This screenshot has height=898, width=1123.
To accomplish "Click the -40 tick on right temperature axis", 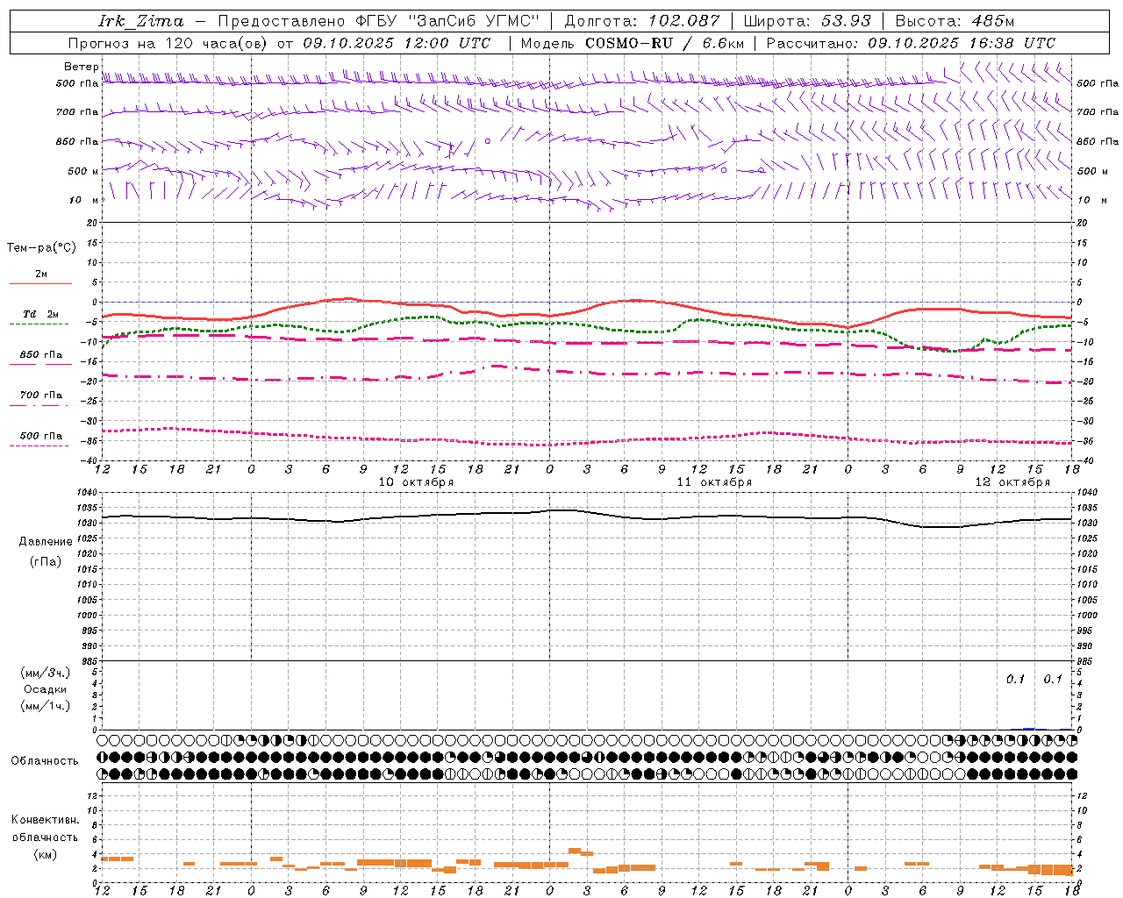I will 1086,460.
